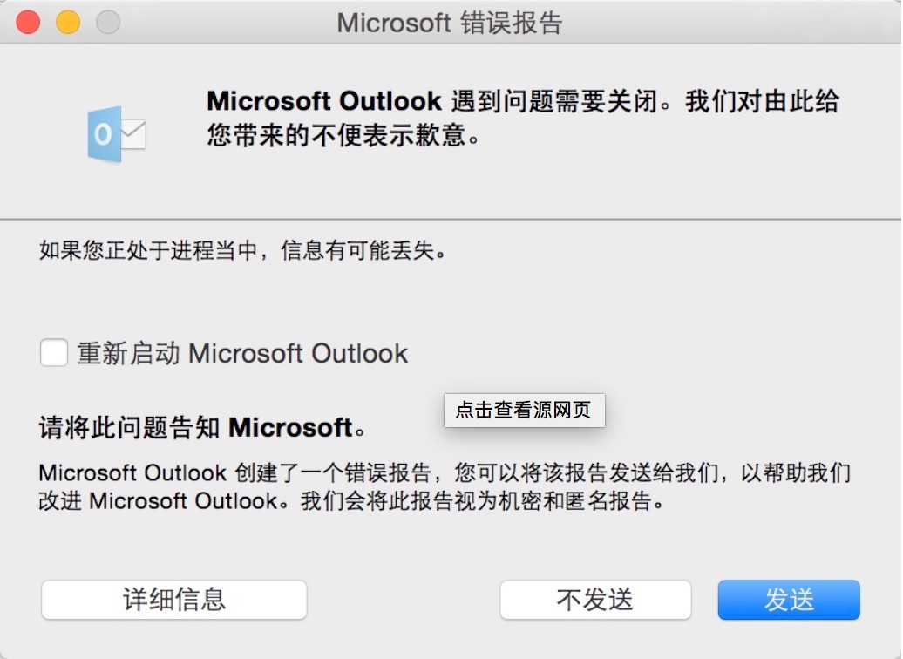Click the 请将此问题告知 Microsoft heading
Screen dimensions: 903x659
[202, 428]
